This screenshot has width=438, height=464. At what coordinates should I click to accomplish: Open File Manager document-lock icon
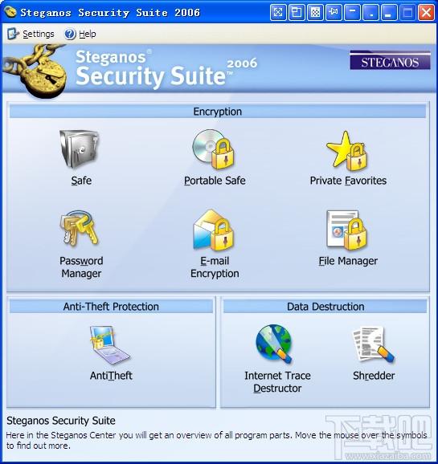point(346,230)
